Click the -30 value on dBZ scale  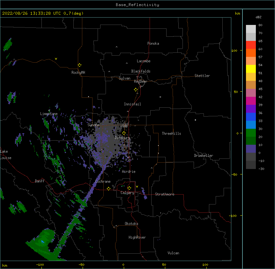click(x=261, y=169)
